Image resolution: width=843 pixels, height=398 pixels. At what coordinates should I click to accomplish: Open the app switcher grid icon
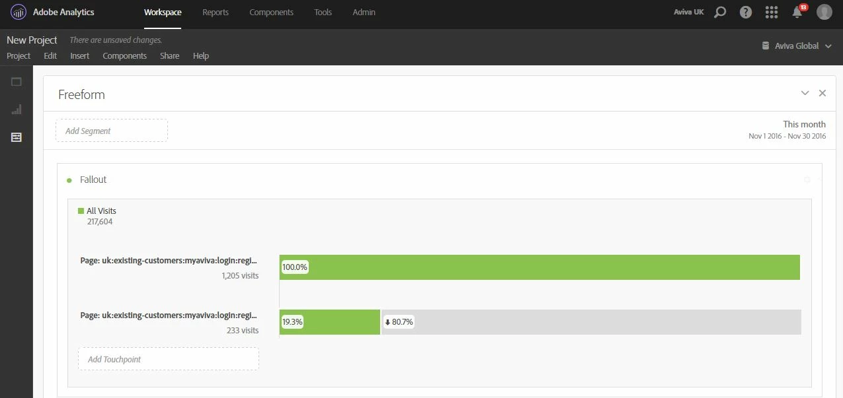[771, 12]
